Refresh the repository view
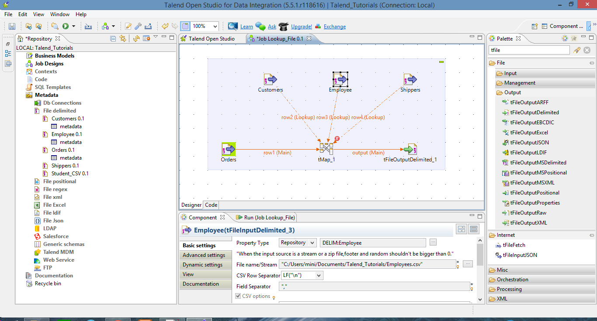 (x=137, y=38)
